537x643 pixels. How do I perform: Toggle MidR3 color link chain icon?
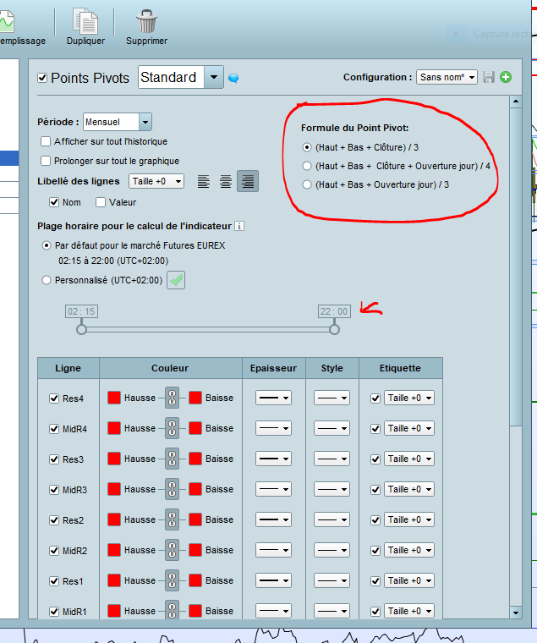[173, 489]
